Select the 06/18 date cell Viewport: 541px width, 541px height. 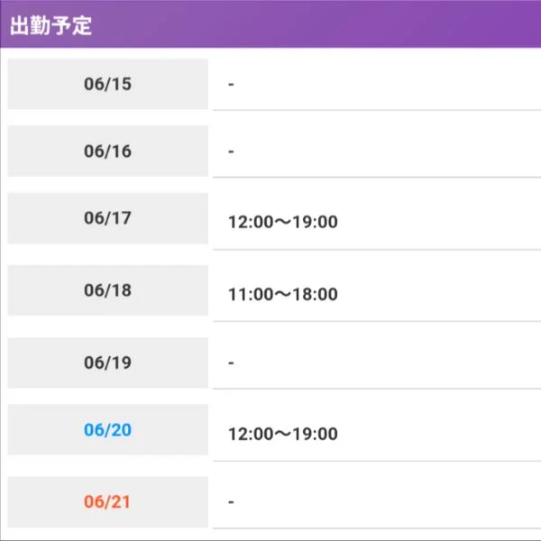point(107,290)
